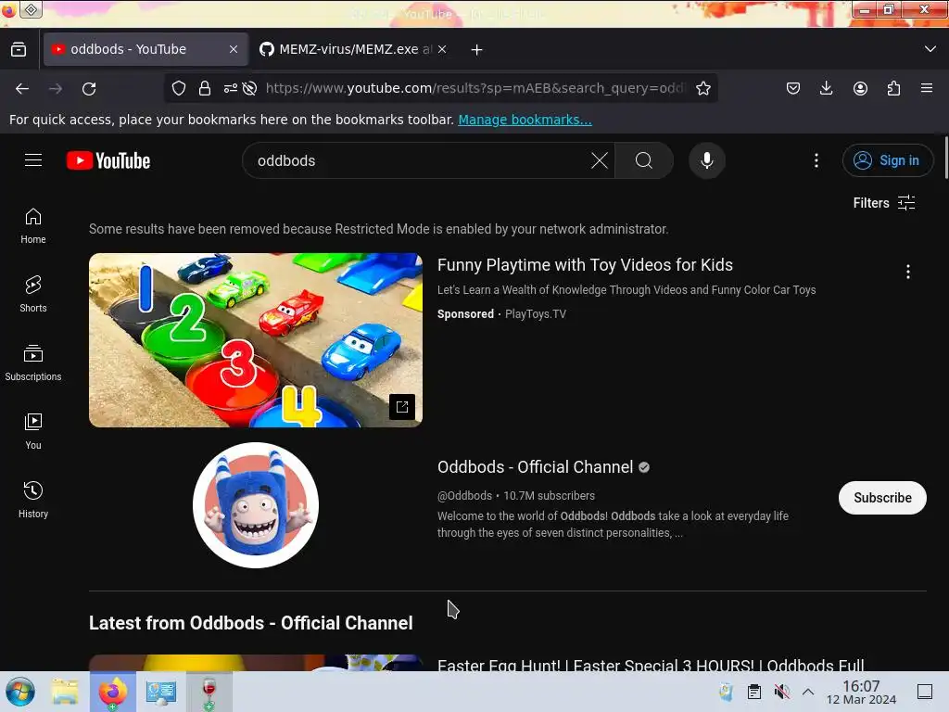This screenshot has width=949, height=712.
Task: Clear the YouTube search query
Action: click(600, 160)
